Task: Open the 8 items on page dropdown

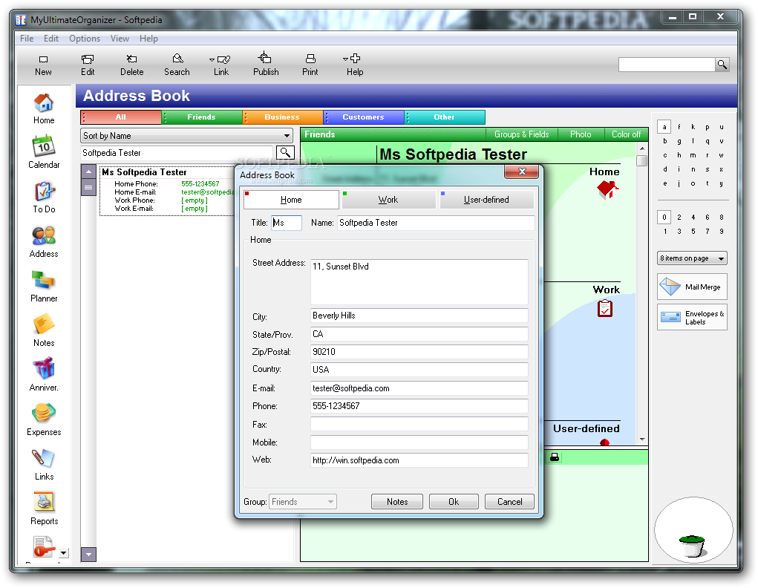Action: coord(692,258)
